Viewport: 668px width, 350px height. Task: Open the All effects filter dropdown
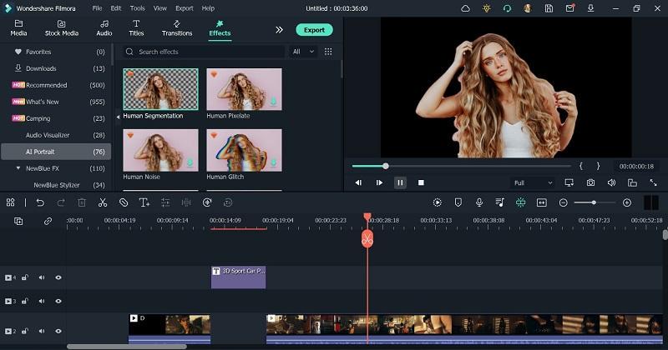pos(303,52)
